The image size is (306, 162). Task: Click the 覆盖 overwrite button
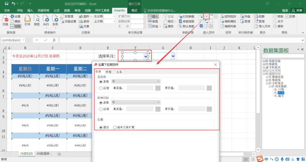pyautogui.click(x=153, y=21)
